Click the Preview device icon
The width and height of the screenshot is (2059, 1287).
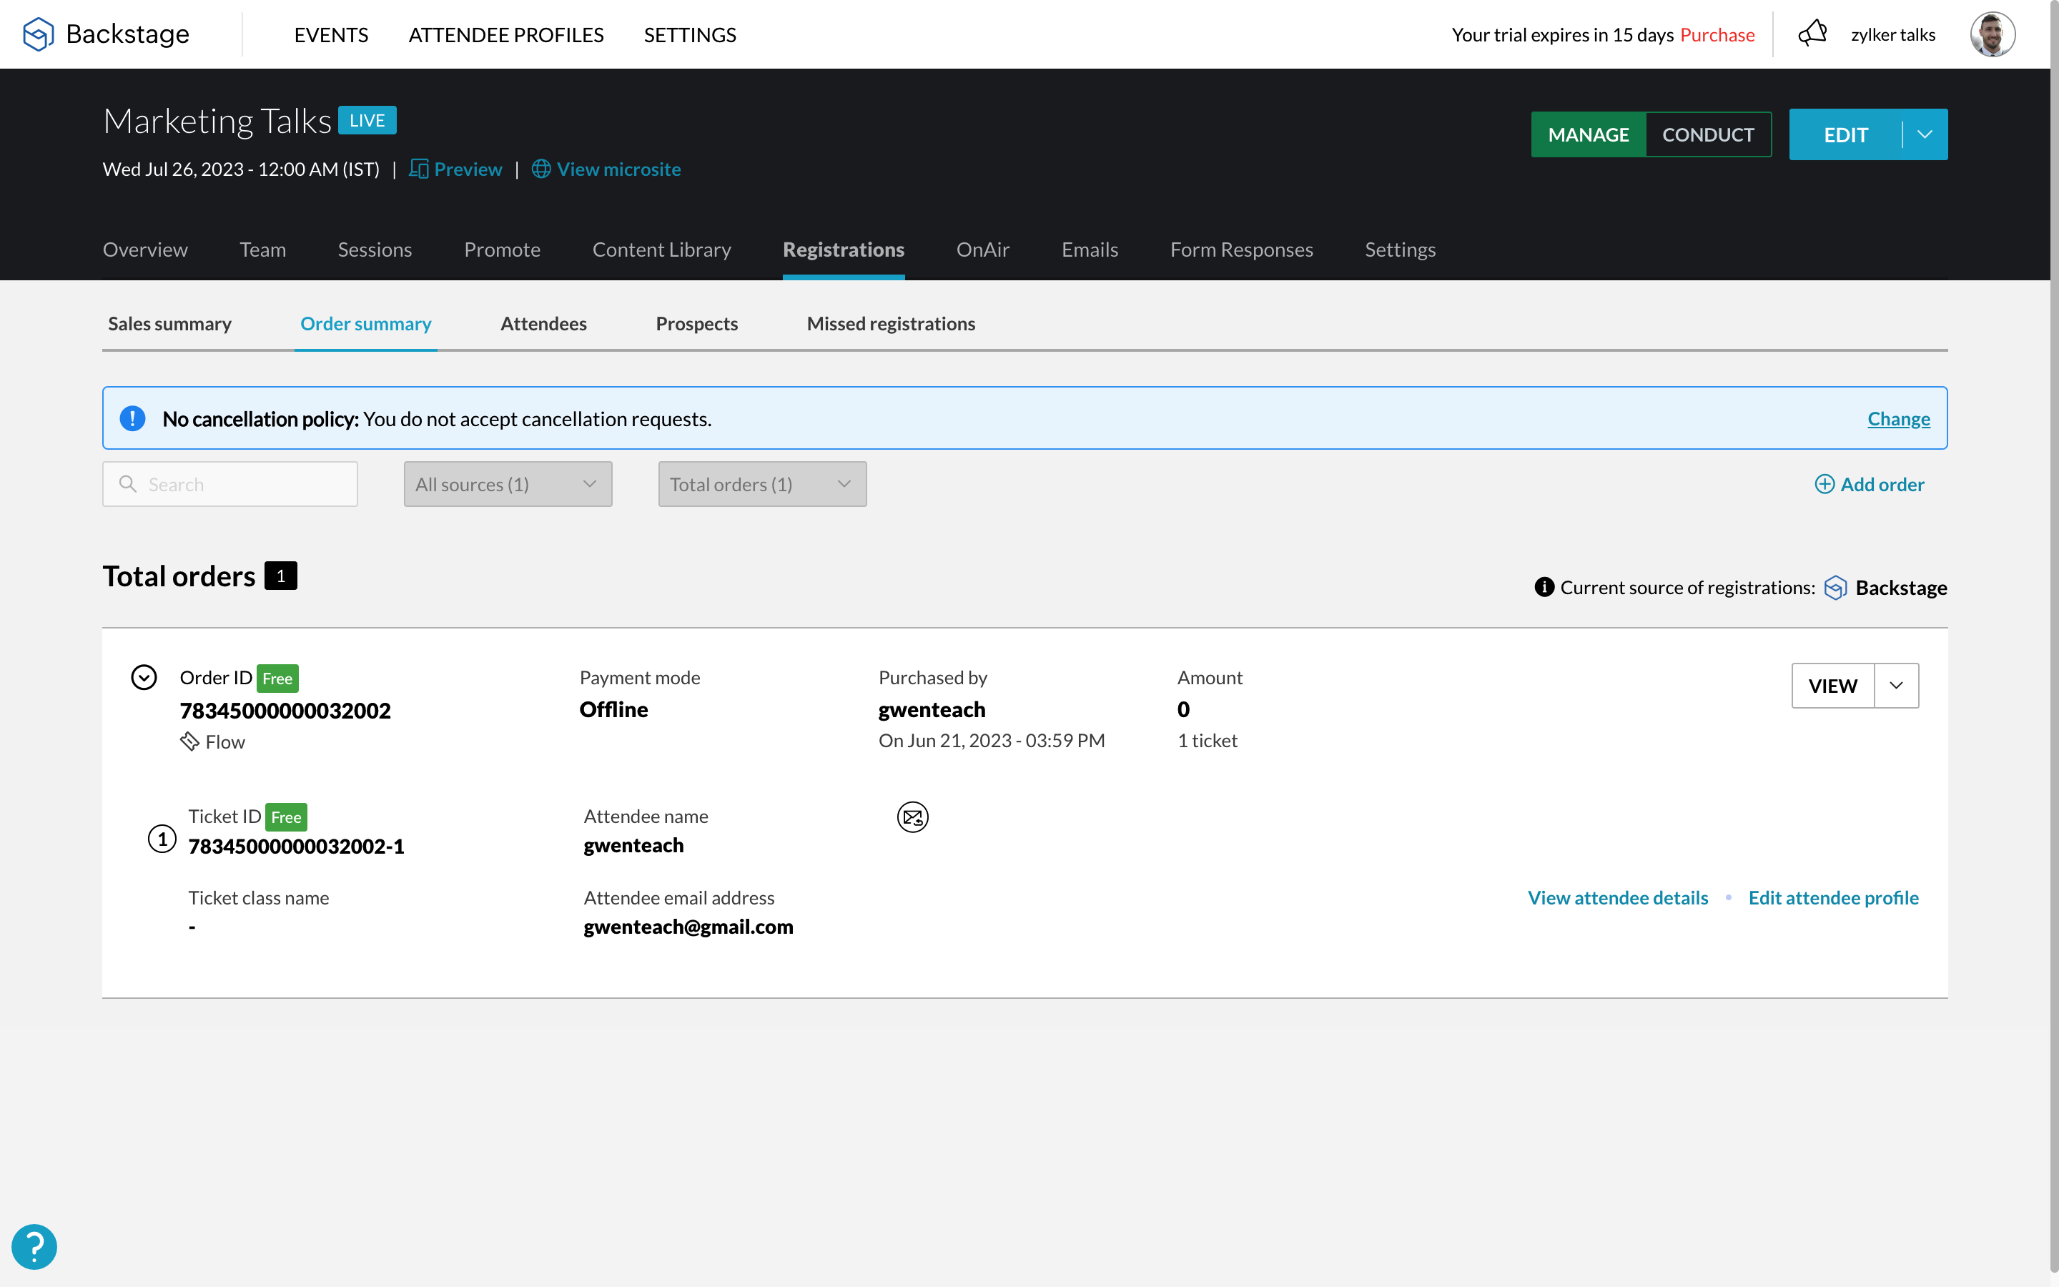click(419, 169)
